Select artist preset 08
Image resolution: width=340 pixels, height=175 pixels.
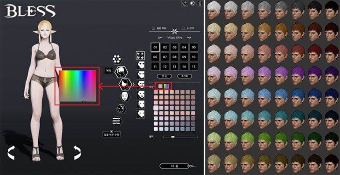click(174, 57)
